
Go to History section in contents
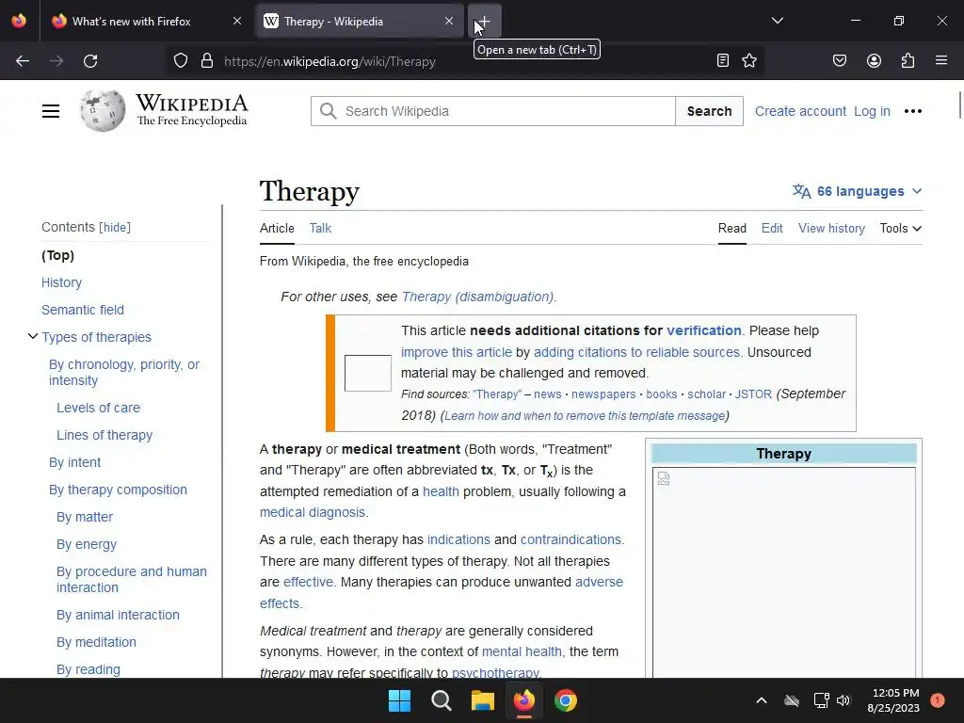click(x=61, y=282)
